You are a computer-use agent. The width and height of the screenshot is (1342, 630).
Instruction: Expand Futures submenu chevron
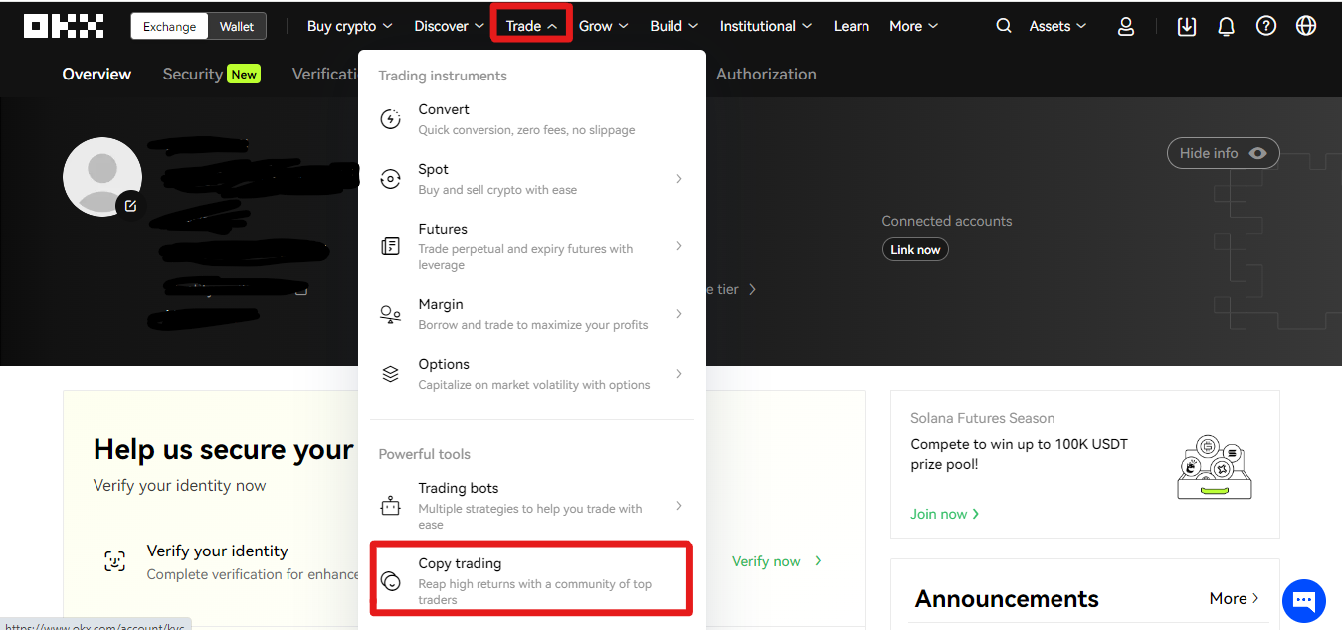point(679,246)
